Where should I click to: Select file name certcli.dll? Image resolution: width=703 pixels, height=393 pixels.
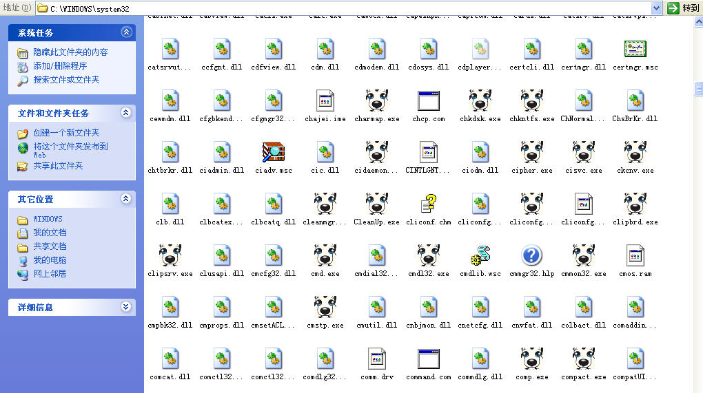(532, 67)
